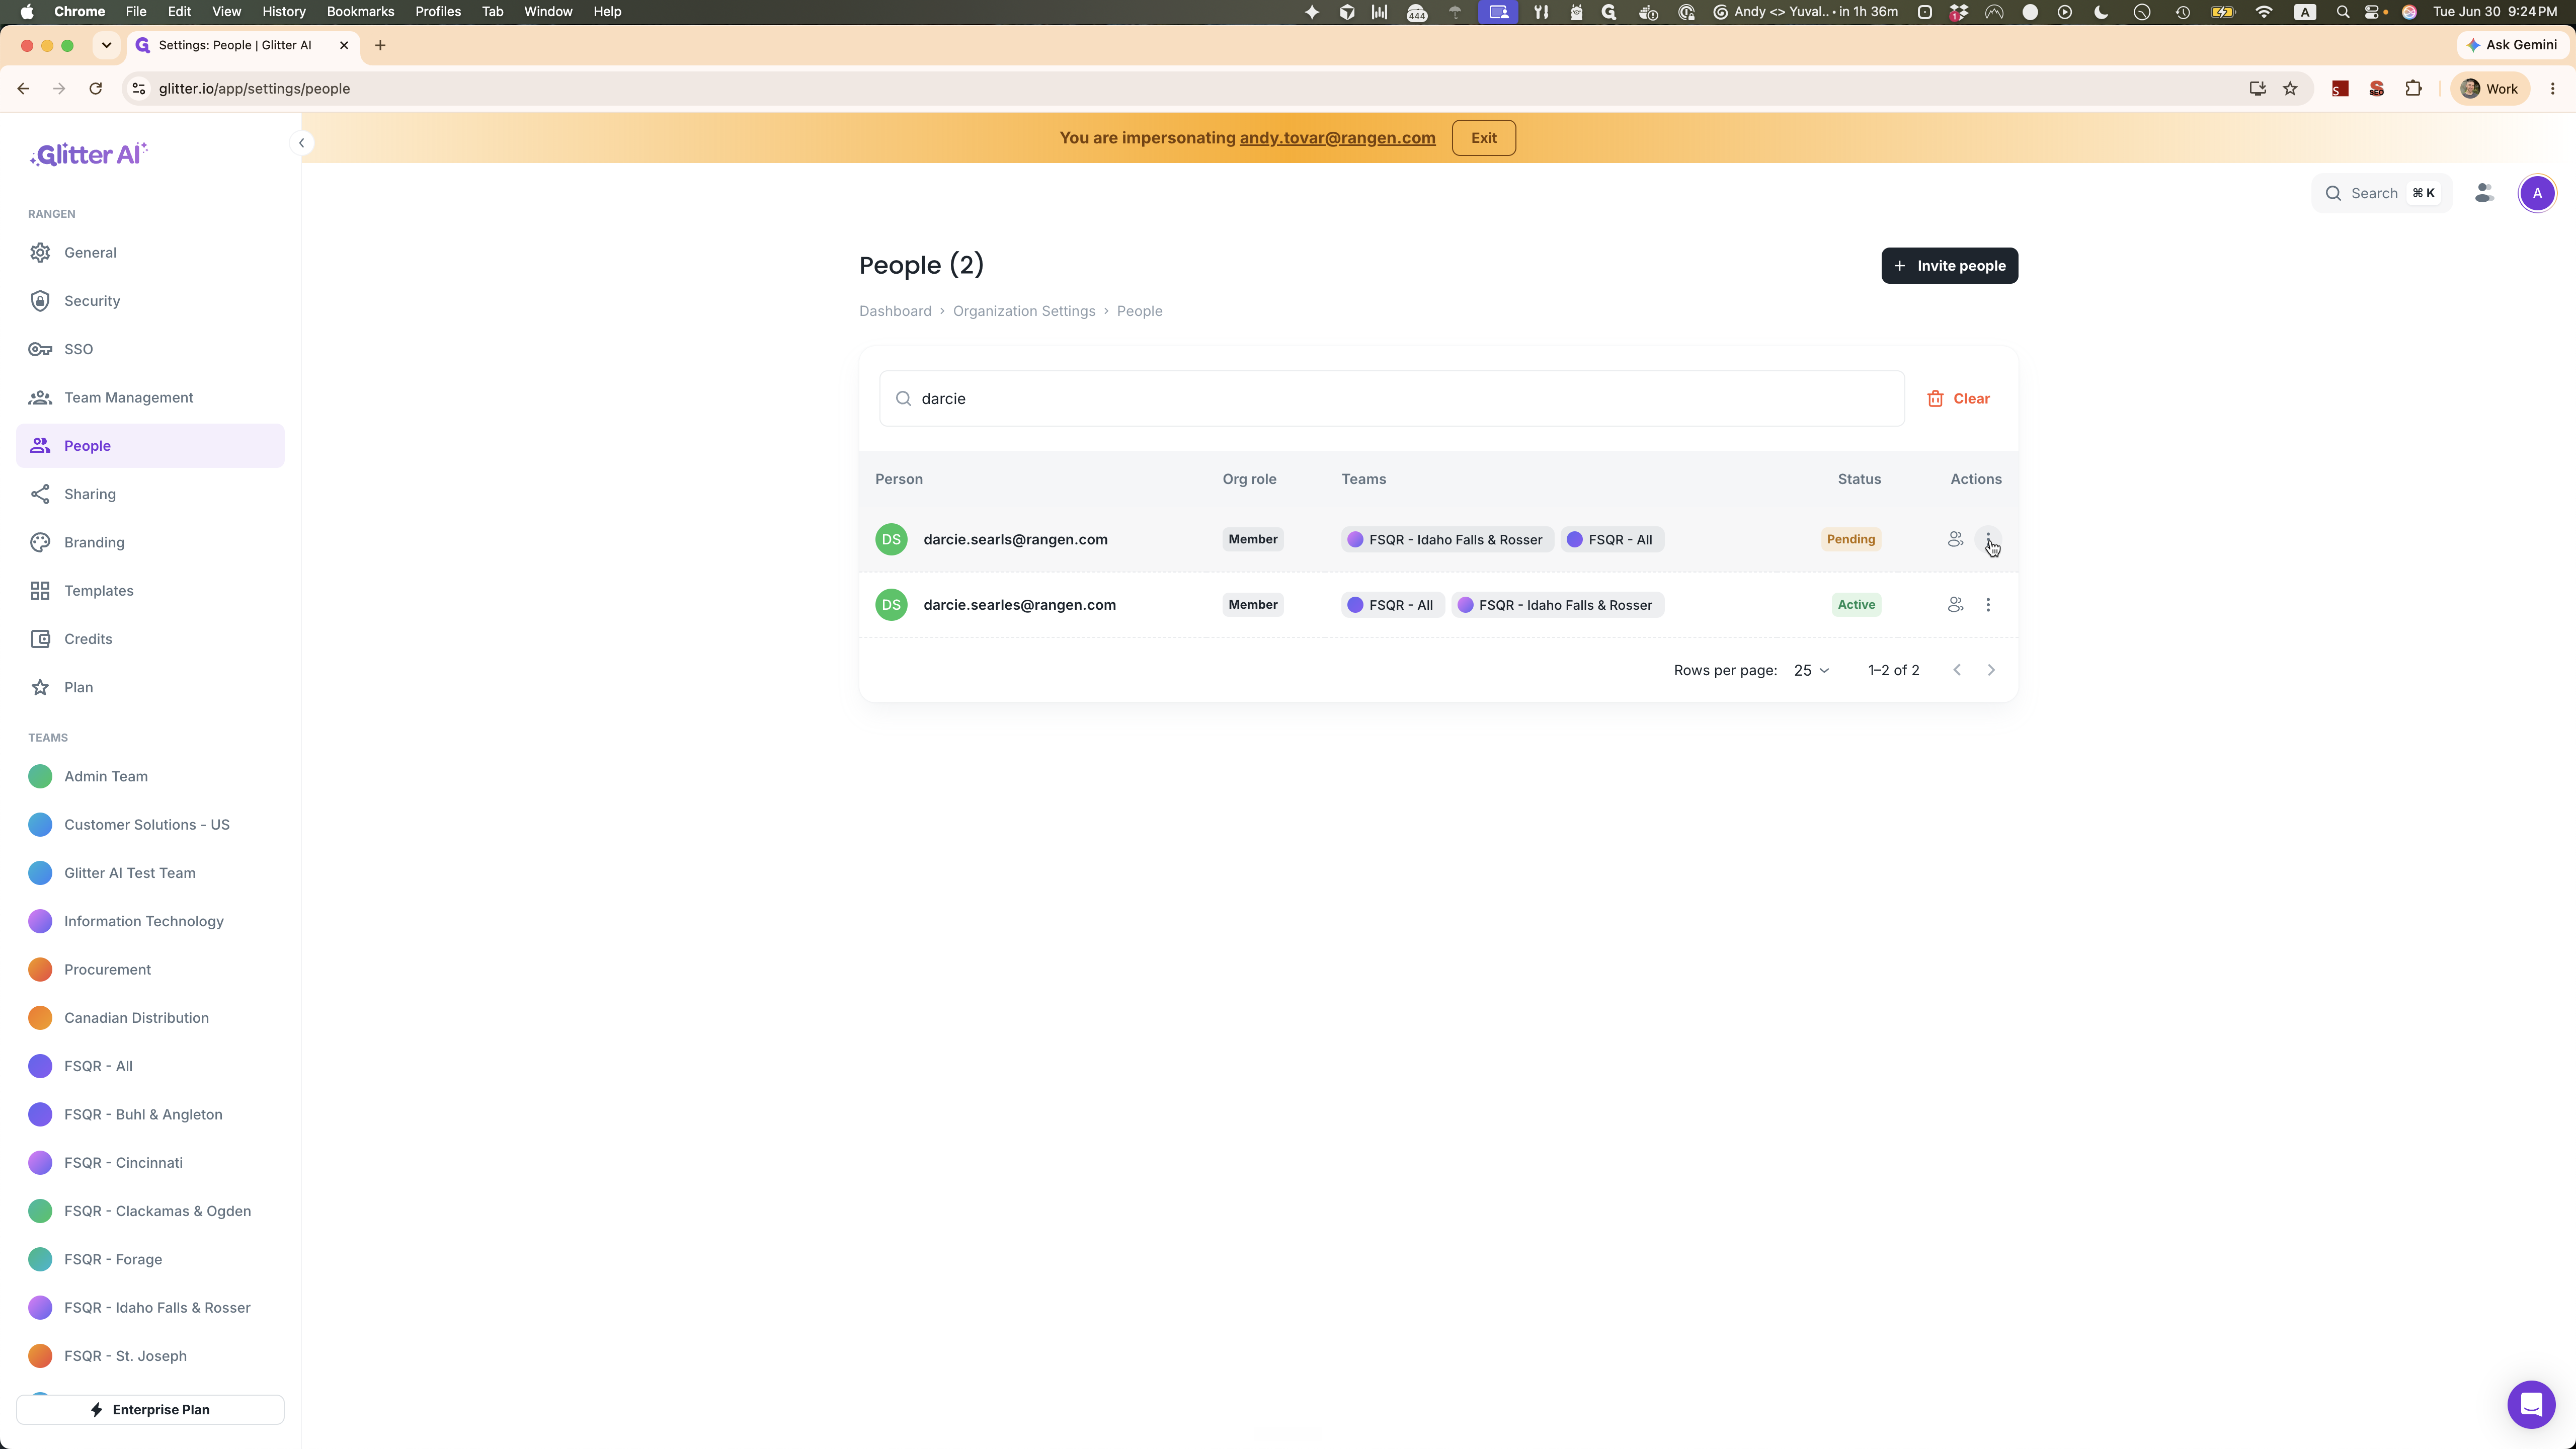Open Glitter AI Test Team
The width and height of the screenshot is (2576, 1449).
[x=150, y=873]
